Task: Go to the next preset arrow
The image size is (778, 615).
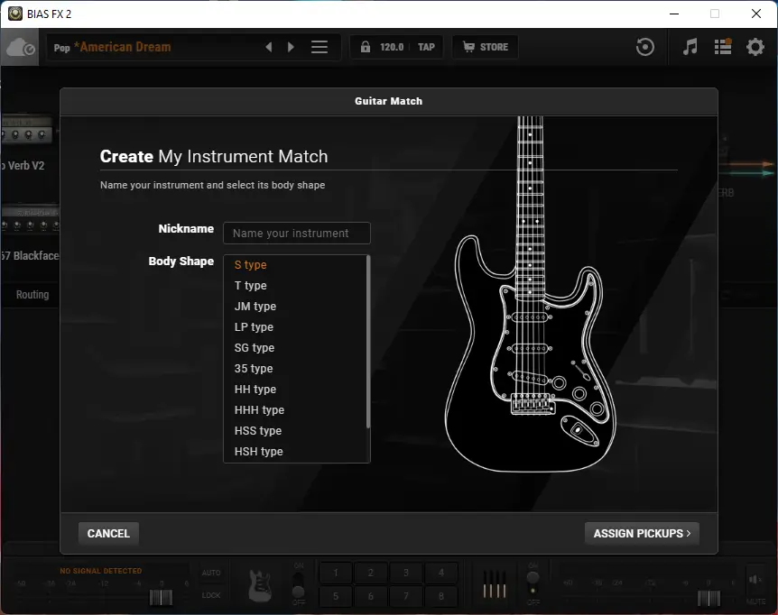Action: [x=291, y=47]
